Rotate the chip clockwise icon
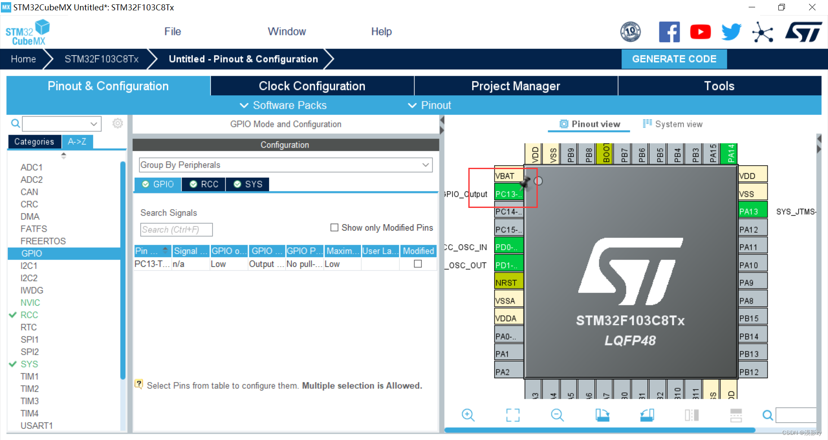828x440 pixels. [x=602, y=415]
